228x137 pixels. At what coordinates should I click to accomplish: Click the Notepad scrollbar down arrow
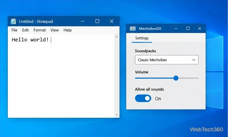coord(117,115)
